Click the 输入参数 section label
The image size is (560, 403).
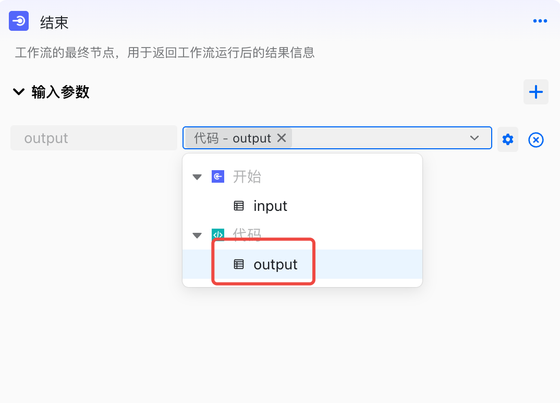60,92
